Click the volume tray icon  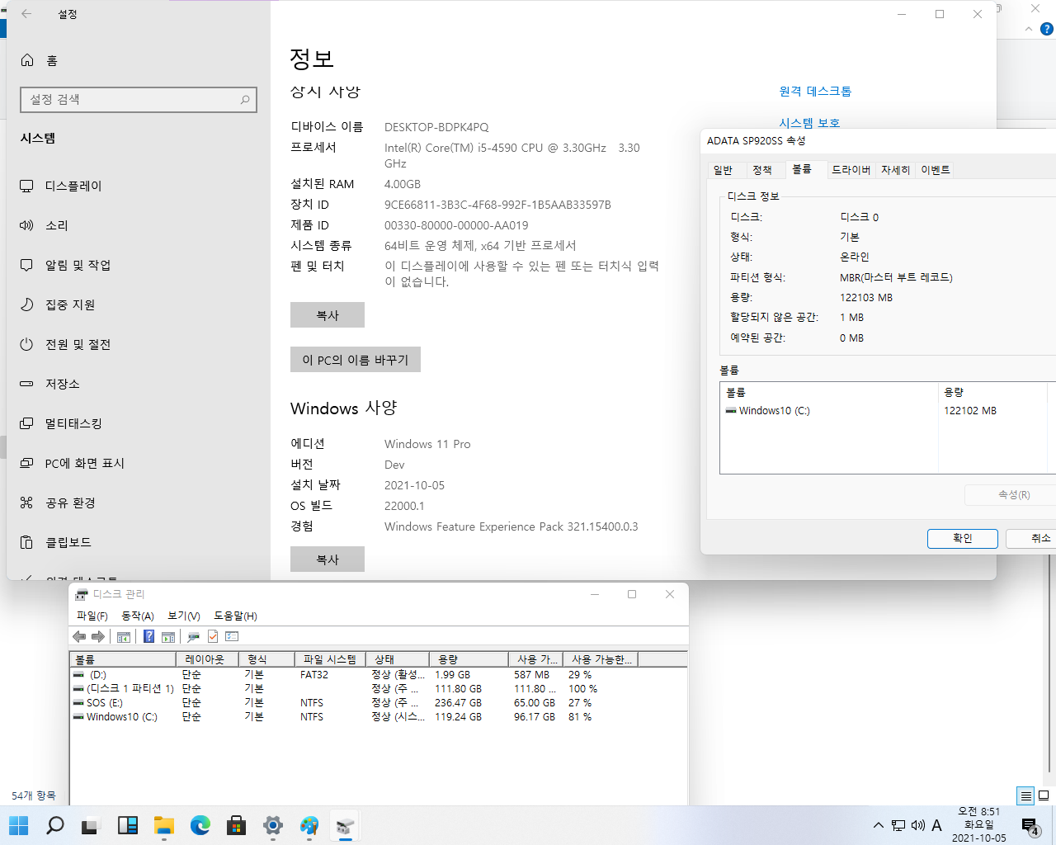(918, 825)
